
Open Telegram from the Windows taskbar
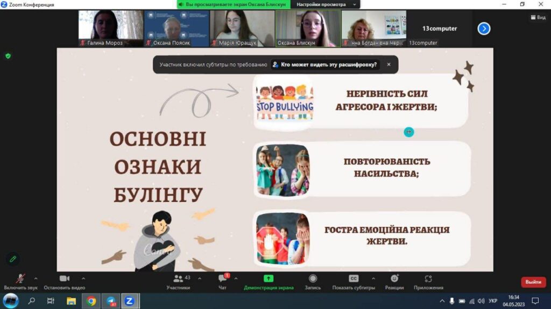(x=110, y=301)
